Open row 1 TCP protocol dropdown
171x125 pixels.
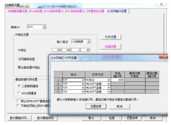click(83, 80)
